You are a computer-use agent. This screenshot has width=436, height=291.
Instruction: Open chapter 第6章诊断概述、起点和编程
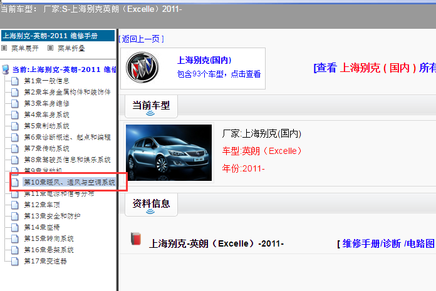click(67, 137)
